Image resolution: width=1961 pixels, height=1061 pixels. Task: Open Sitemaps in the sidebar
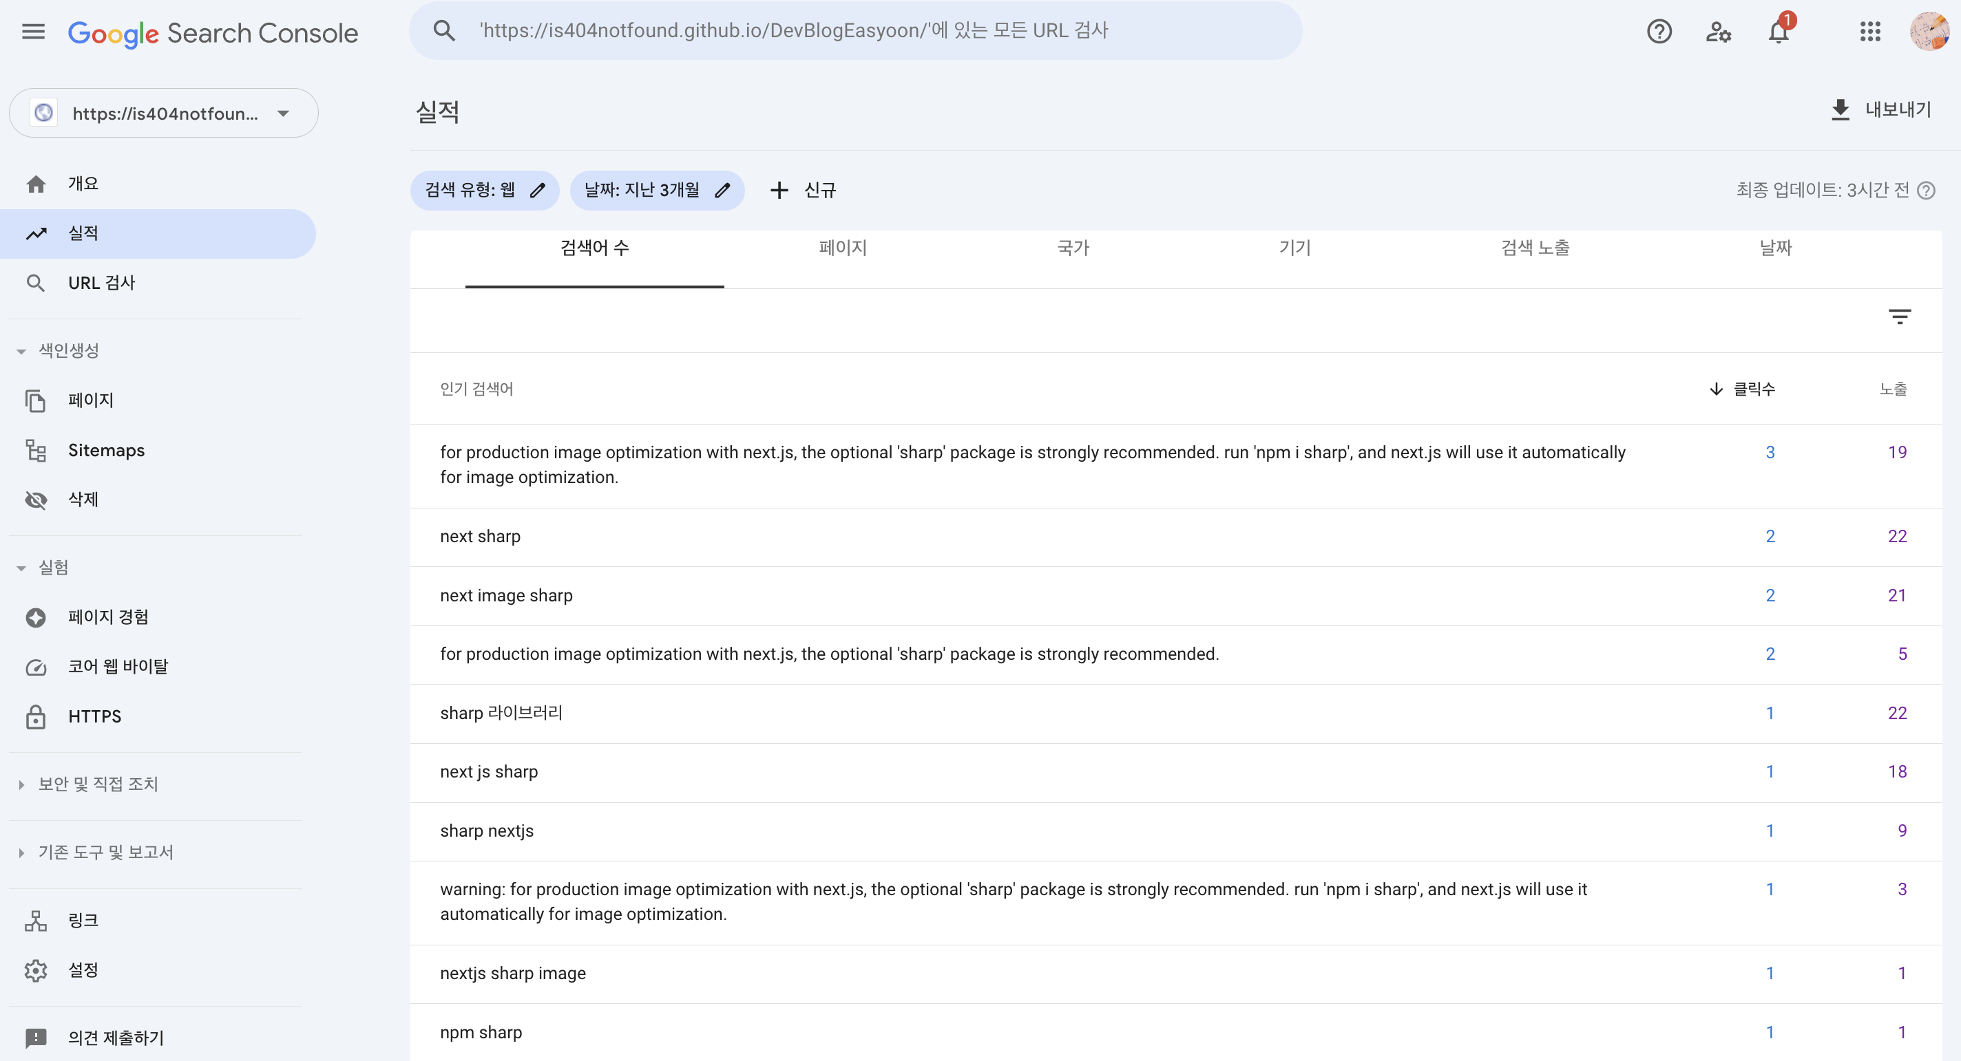click(x=106, y=450)
